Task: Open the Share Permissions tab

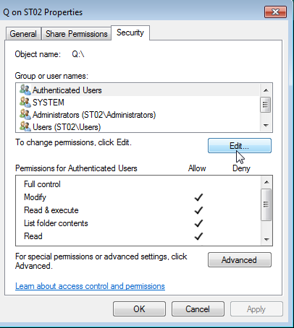Action: tap(77, 34)
